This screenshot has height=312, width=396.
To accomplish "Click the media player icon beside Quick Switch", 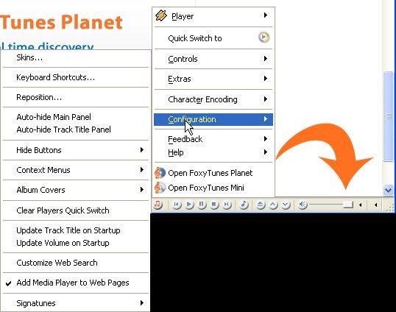I will pos(264,38).
